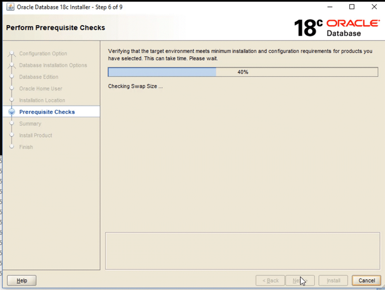Click the Prerequisite Checks active step bullet

(x=11, y=112)
